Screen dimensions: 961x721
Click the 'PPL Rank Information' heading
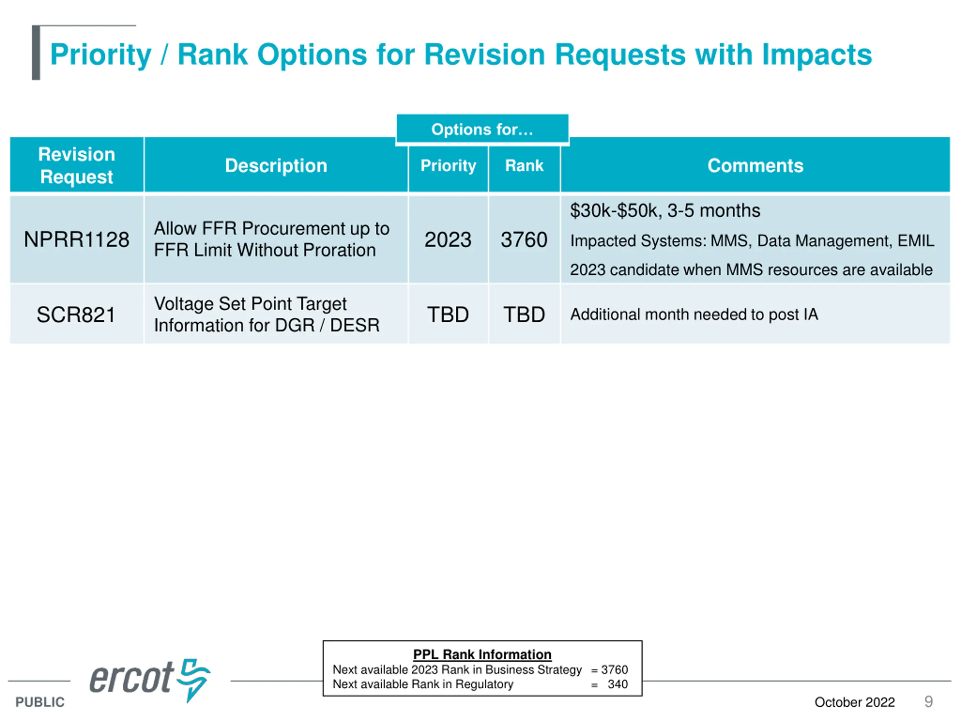click(482, 654)
